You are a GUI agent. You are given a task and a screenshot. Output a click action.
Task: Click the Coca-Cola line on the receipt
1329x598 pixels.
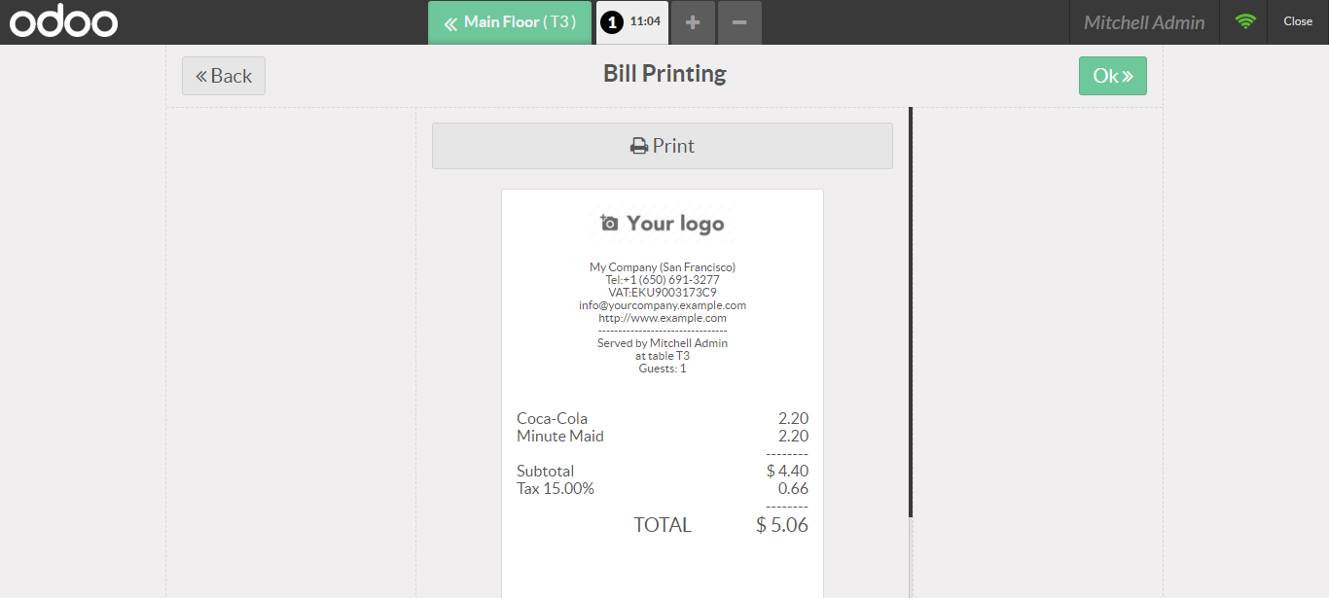point(663,419)
